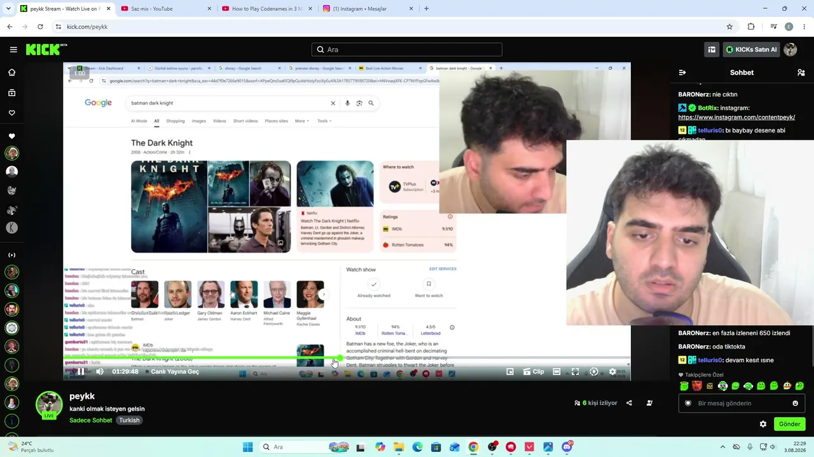Screen dimensions: 814x457
Task: Open the media control icon in Chrome toolbar
Action: click(773, 27)
